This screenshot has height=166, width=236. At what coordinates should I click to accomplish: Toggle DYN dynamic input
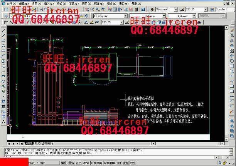[119, 163]
